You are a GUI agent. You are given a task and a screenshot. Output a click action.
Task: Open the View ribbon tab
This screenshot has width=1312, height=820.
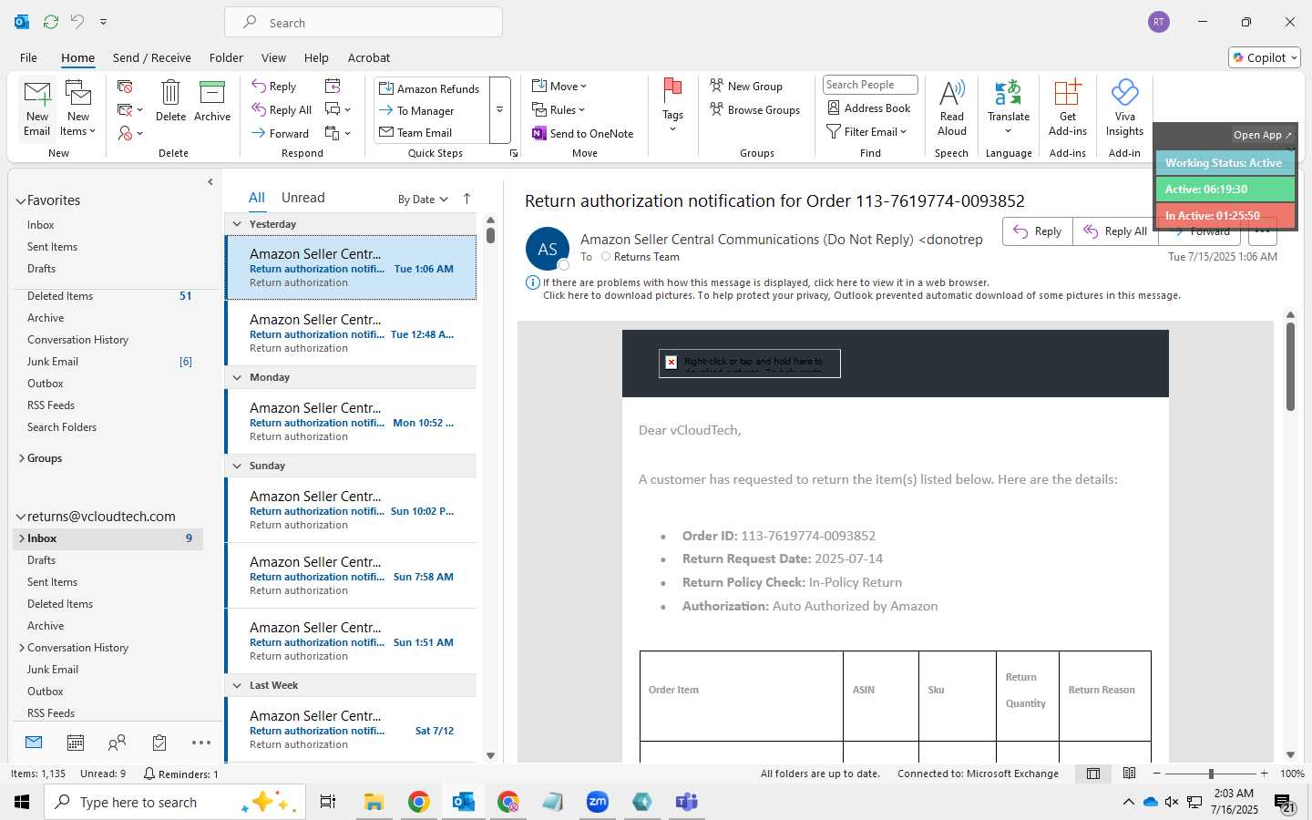273,57
